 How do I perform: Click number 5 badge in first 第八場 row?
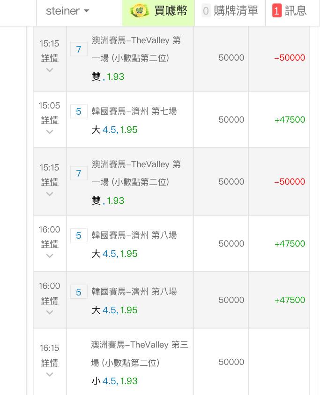[x=79, y=235]
